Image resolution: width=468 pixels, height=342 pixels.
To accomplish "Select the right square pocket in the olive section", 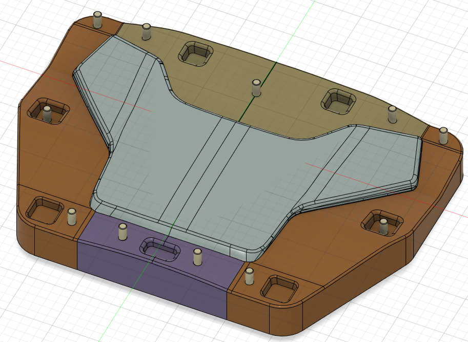I will coord(338,101).
